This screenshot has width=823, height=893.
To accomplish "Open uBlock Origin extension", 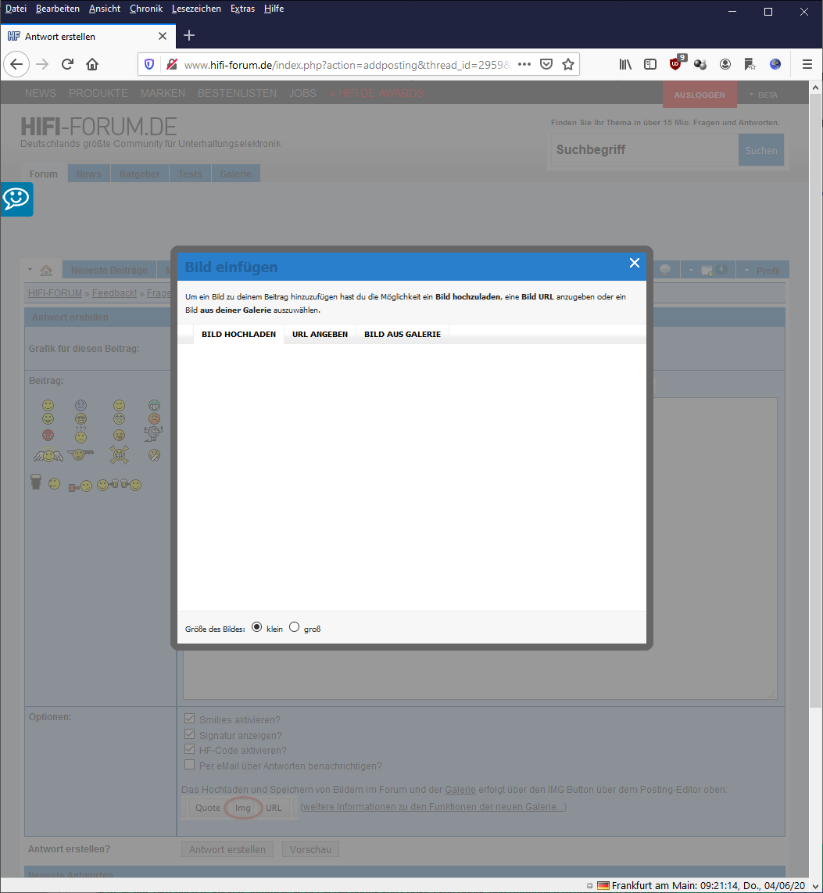I will click(x=676, y=63).
